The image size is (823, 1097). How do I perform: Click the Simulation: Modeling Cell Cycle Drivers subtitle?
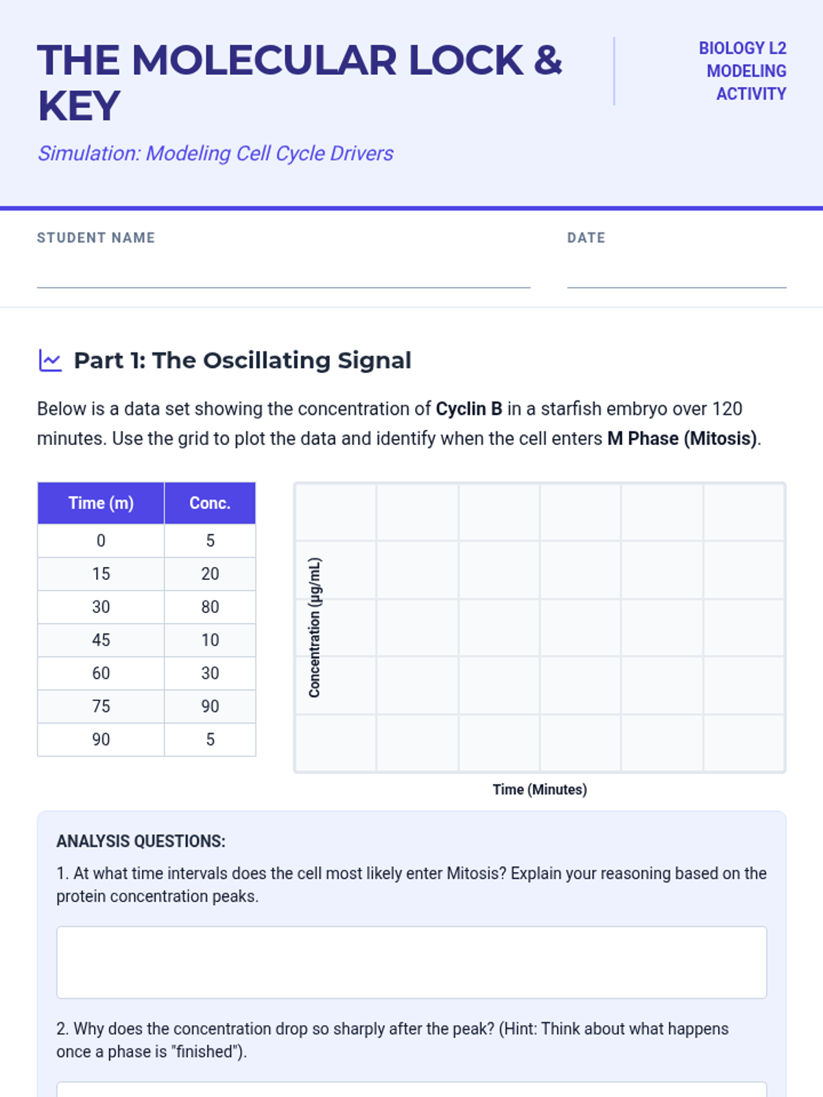[x=215, y=154]
